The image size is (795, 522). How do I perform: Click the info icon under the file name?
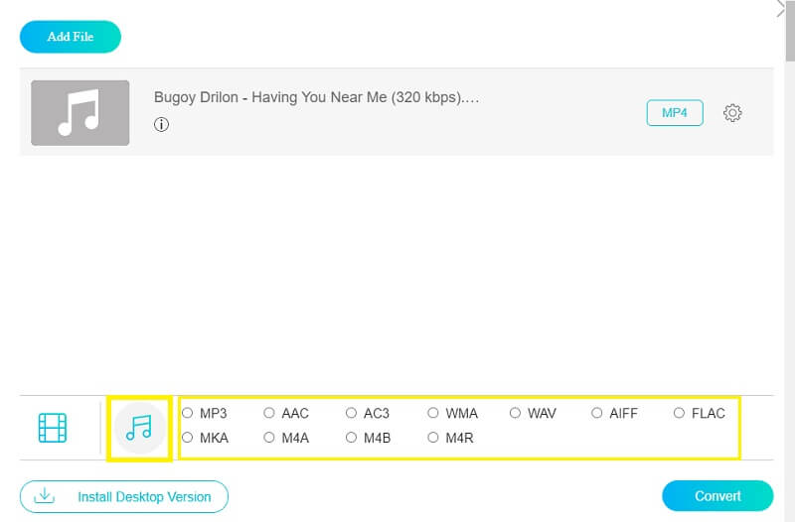161,125
